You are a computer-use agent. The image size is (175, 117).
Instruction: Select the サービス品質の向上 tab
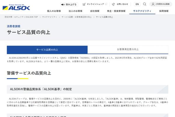47,50
